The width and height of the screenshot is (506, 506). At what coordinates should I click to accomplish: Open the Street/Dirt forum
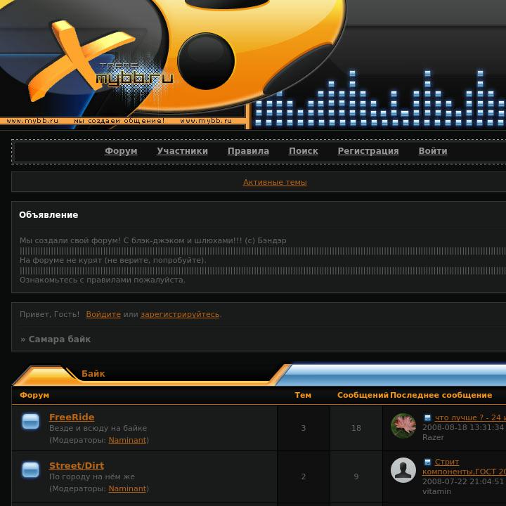tap(77, 465)
